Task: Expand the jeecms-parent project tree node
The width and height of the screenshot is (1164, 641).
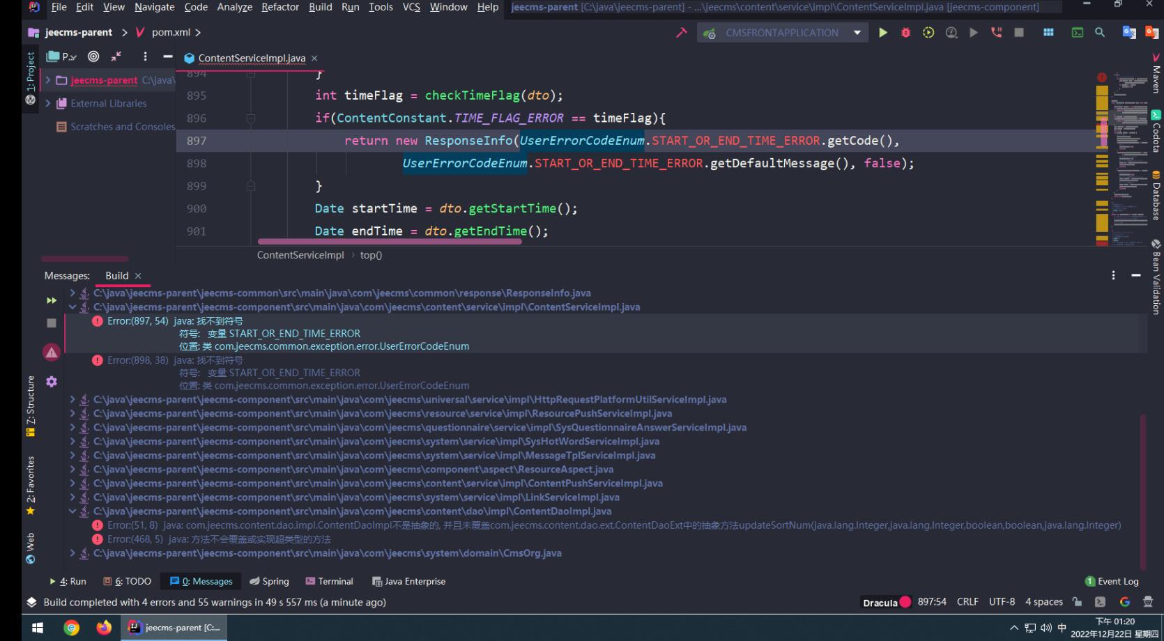Action: point(48,80)
